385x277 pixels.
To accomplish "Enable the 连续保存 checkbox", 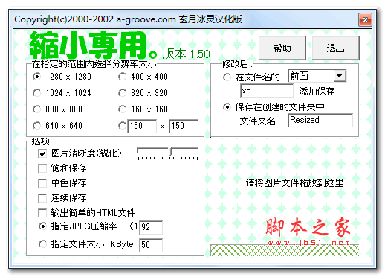I will (42, 198).
